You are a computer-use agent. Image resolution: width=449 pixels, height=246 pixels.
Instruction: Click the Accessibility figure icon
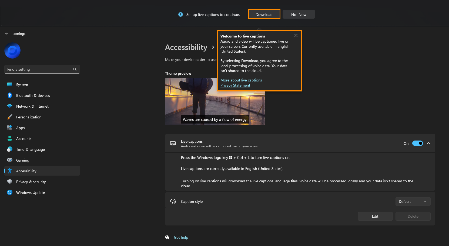pyautogui.click(x=10, y=171)
